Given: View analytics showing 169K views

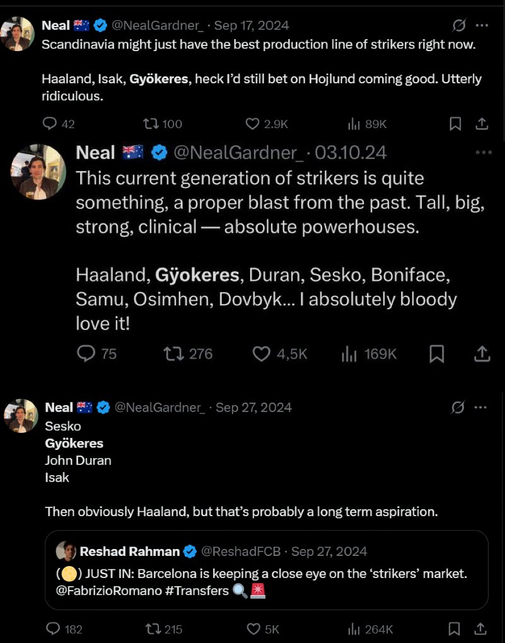Looking at the screenshot, I should click(x=349, y=354).
